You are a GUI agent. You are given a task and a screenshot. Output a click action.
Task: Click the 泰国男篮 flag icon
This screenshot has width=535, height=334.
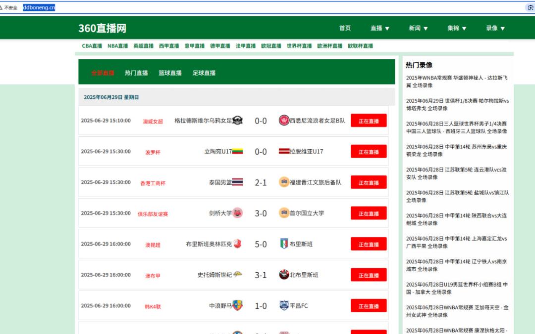tap(237, 182)
